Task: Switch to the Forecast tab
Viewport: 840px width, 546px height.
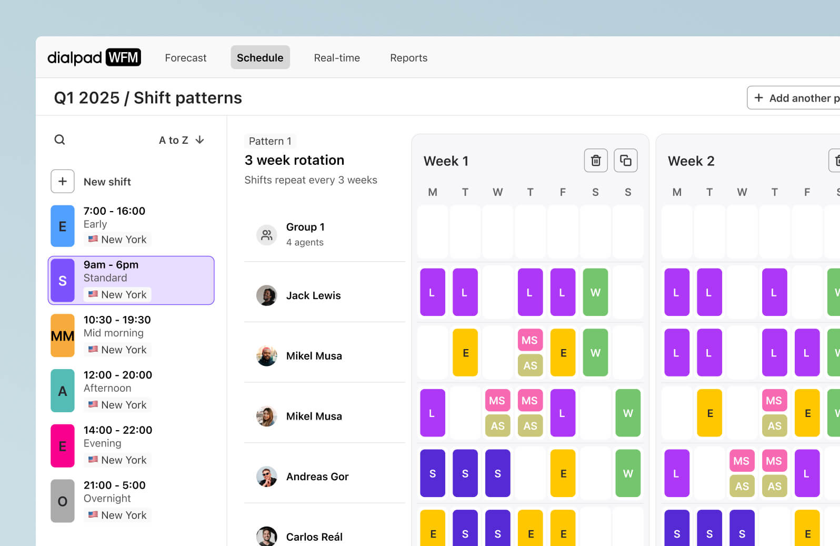Action: [185, 58]
